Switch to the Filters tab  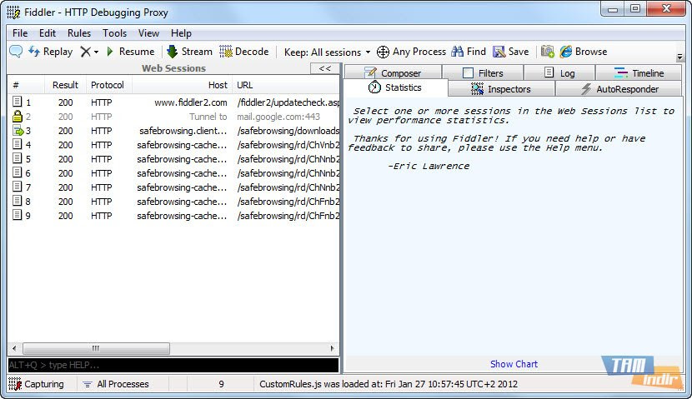tap(483, 72)
